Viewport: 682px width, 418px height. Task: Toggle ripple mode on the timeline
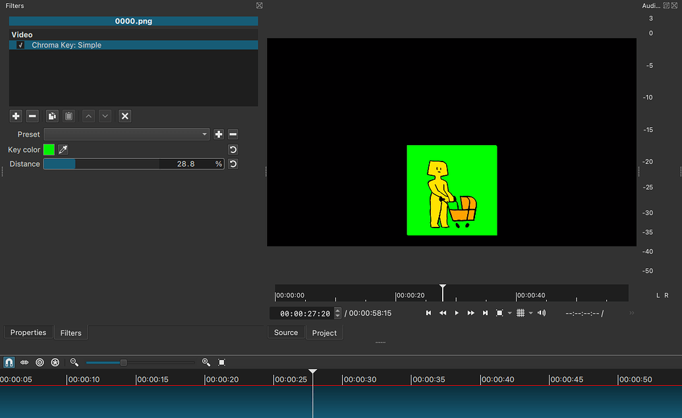[x=40, y=362]
